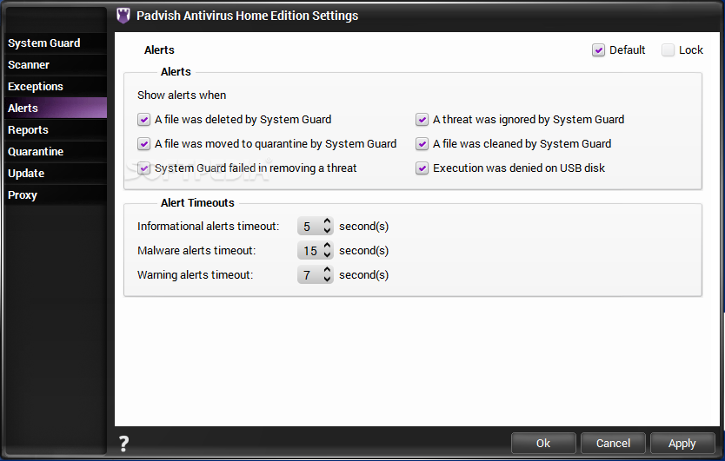Increase Warning alerts timeout with up arrow
Viewport: 725px width, 461px height.
[x=327, y=270]
